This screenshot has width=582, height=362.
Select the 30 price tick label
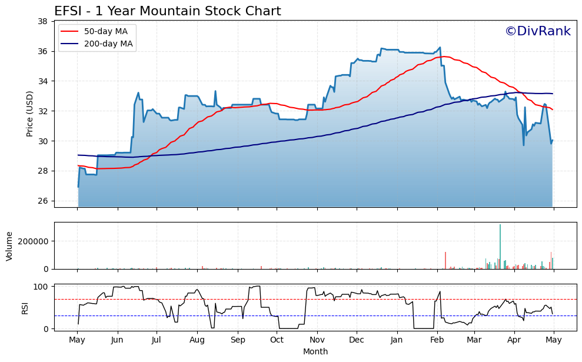coord(43,141)
